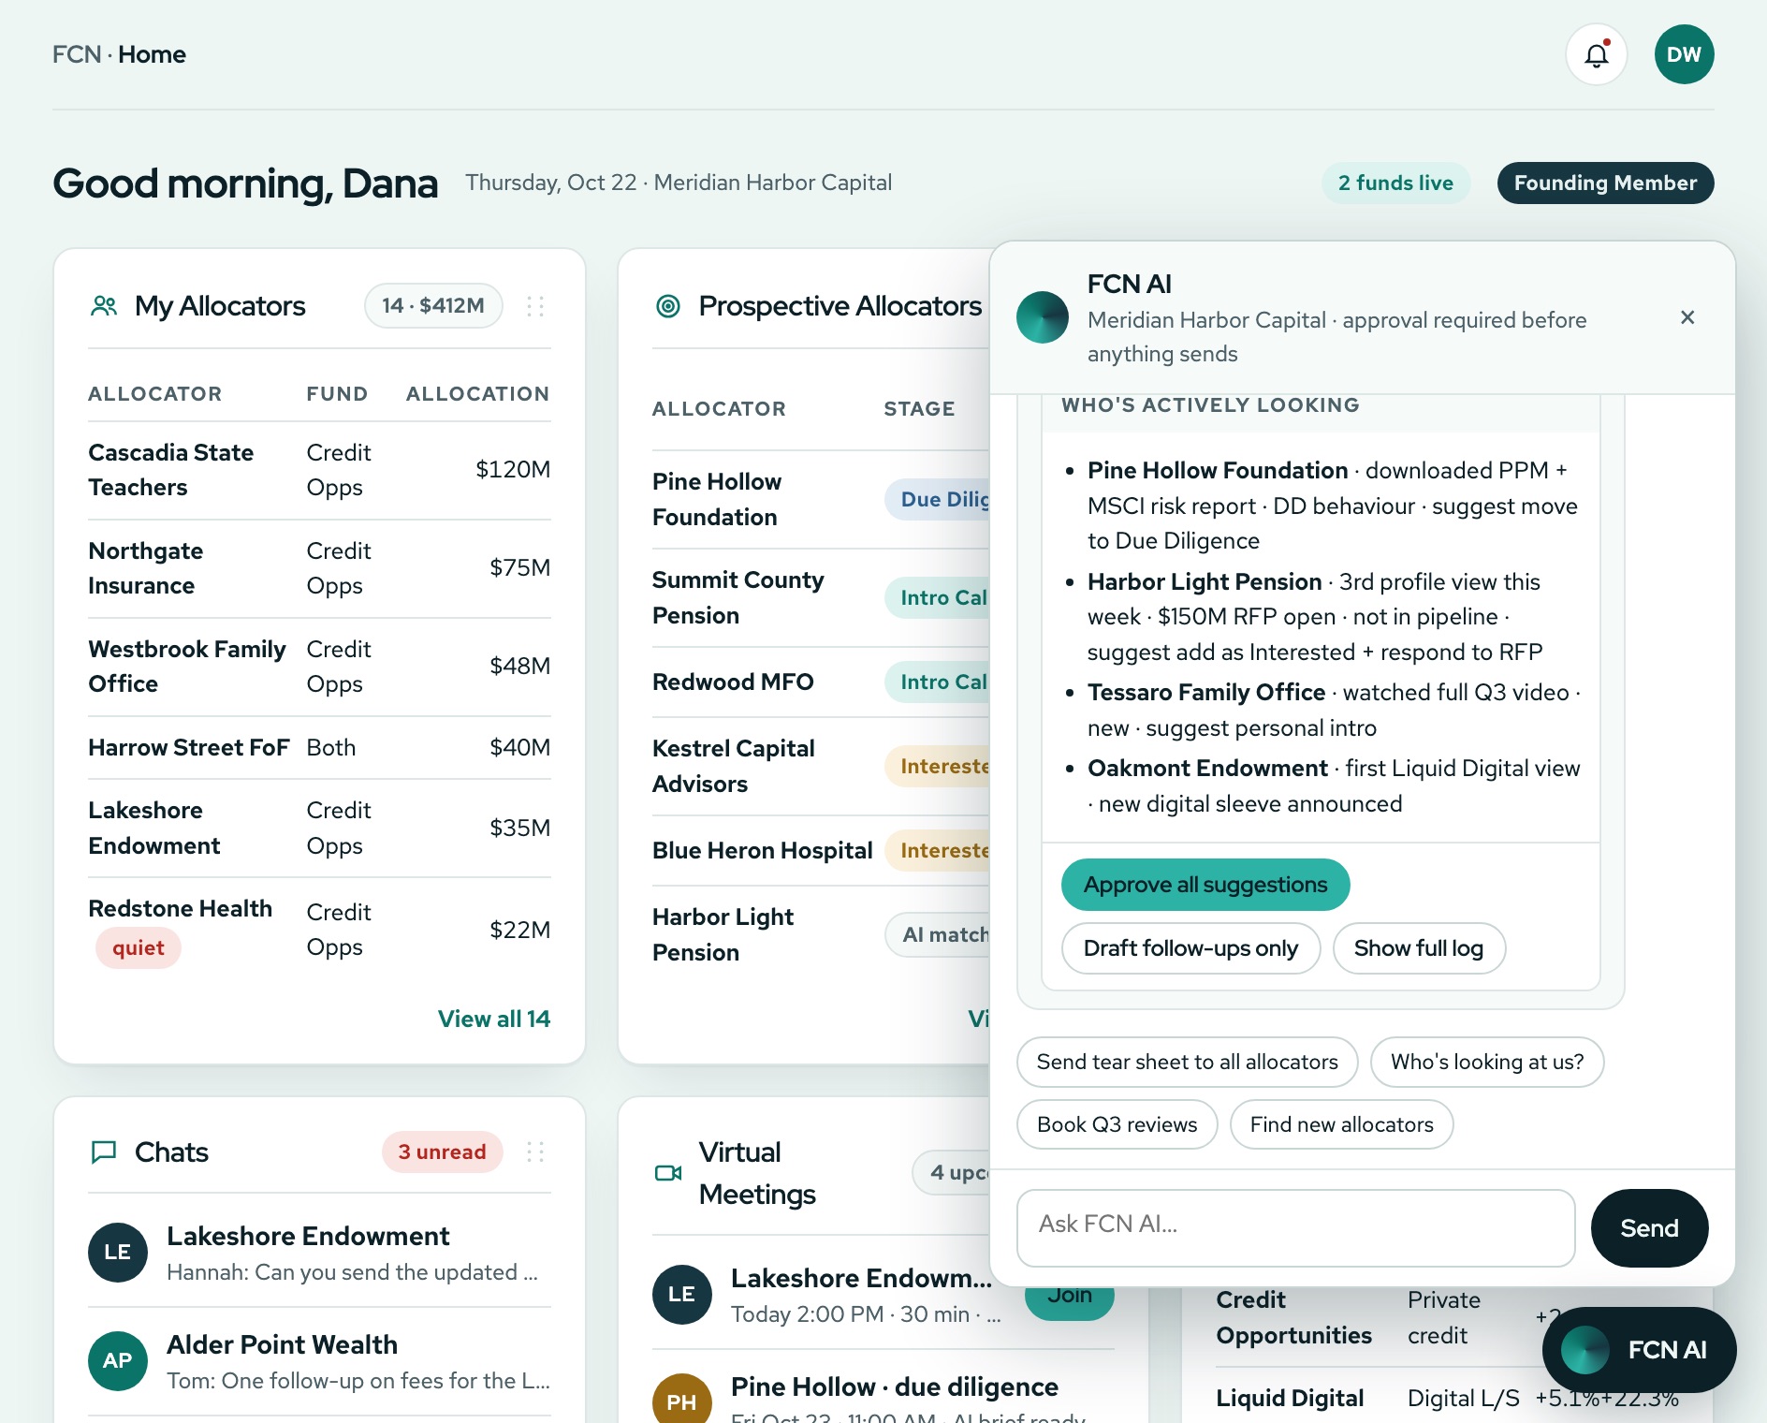Click the 2 funds live badge
Viewport: 1767px width, 1423px height.
coord(1395,183)
